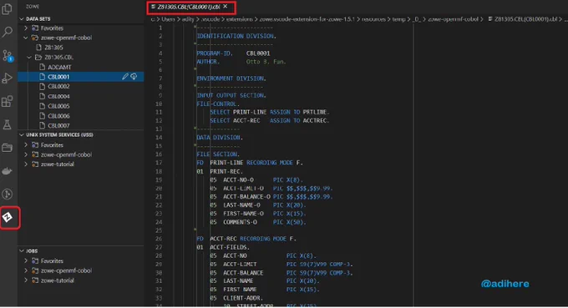Click line number 14 in the gutter

[159, 138]
